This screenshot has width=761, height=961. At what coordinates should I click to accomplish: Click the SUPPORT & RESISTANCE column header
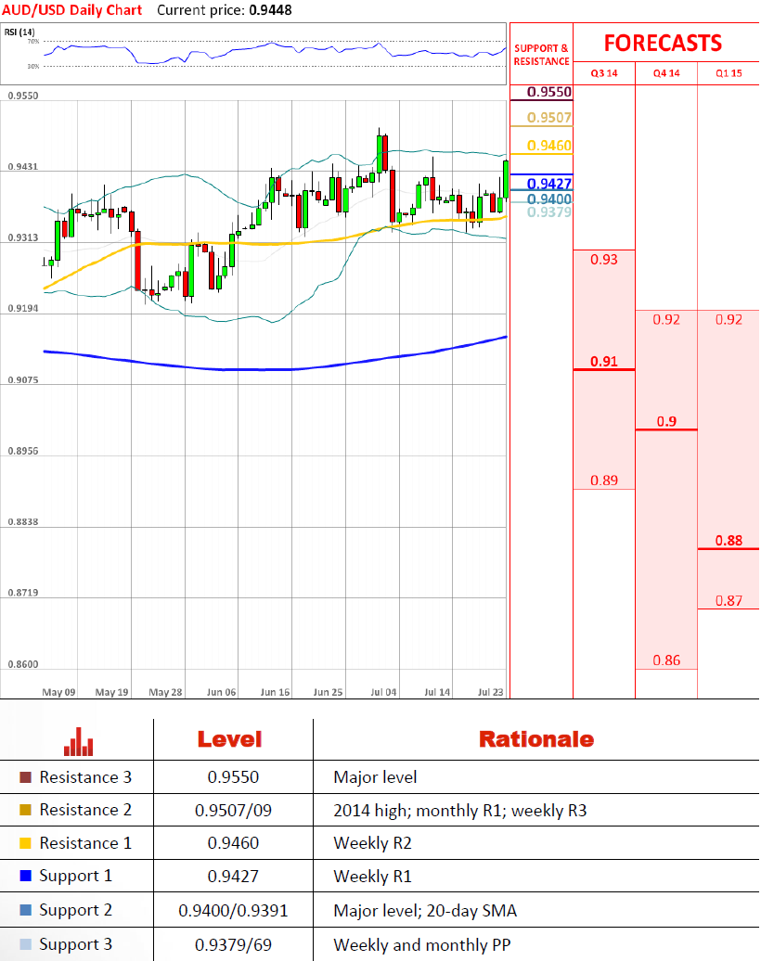click(x=541, y=55)
